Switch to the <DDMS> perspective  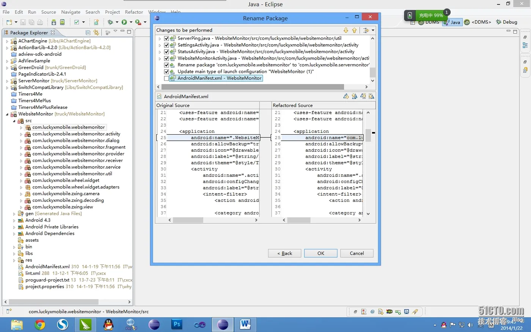point(478,22)
